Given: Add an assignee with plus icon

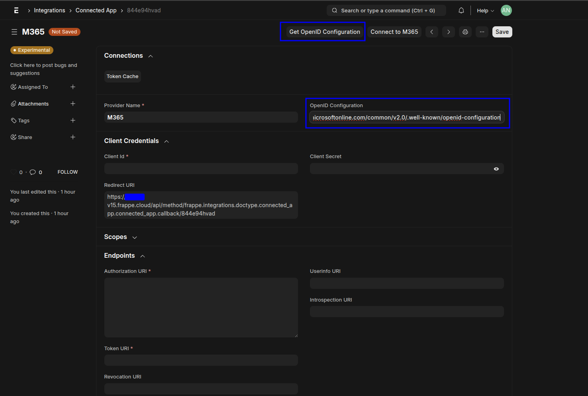Looking at the screenshot, I should (73, 87).
